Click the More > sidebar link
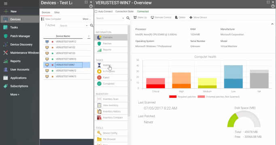Screen dimensions: 276x145 click(x=15, y=94)
